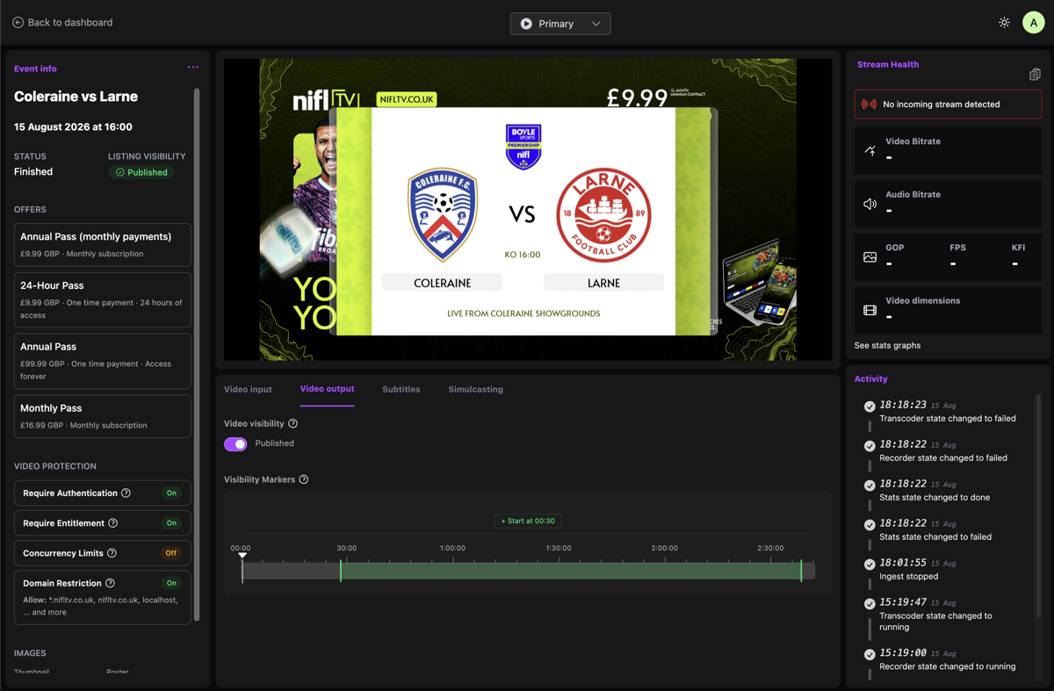Click the Start at 00:30 marker label
The width and height of the screenshot is (1054, 691).
pos(528,521)
